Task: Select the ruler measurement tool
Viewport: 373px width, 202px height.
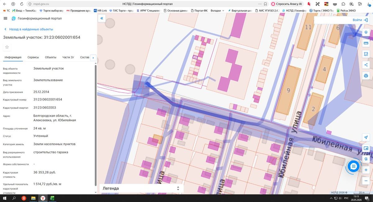Action: pos(366,43)
